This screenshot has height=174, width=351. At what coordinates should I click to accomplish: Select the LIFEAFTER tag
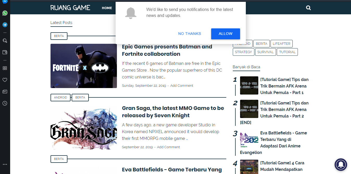281,43
